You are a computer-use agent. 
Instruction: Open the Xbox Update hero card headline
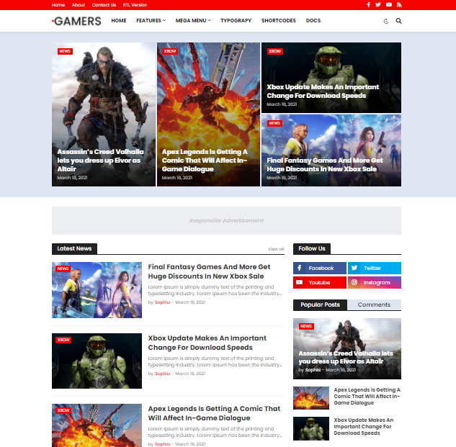pyautogui.click(x=323, y=91)
